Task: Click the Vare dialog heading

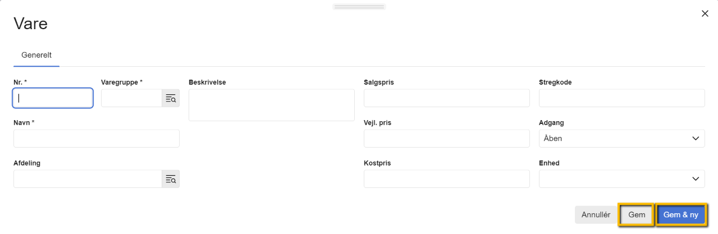Action: pyautogui.click(x=30, y=24)
